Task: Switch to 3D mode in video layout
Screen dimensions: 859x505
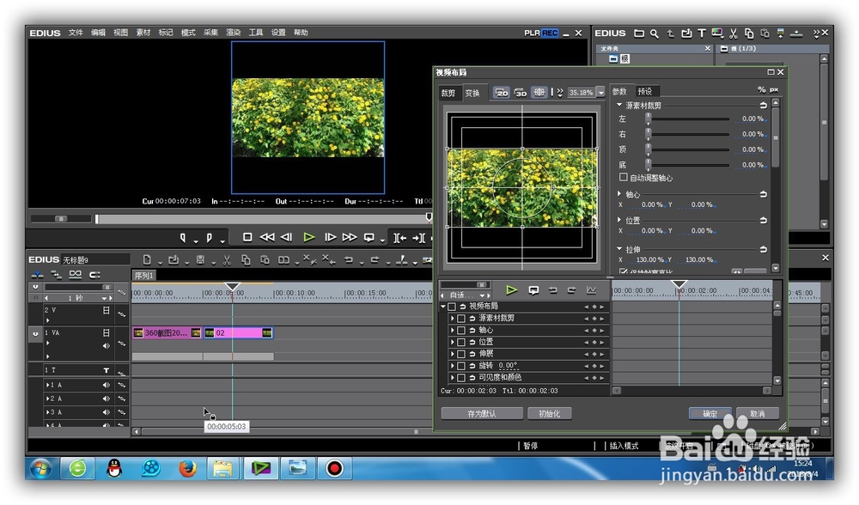Action: (521, 93)
